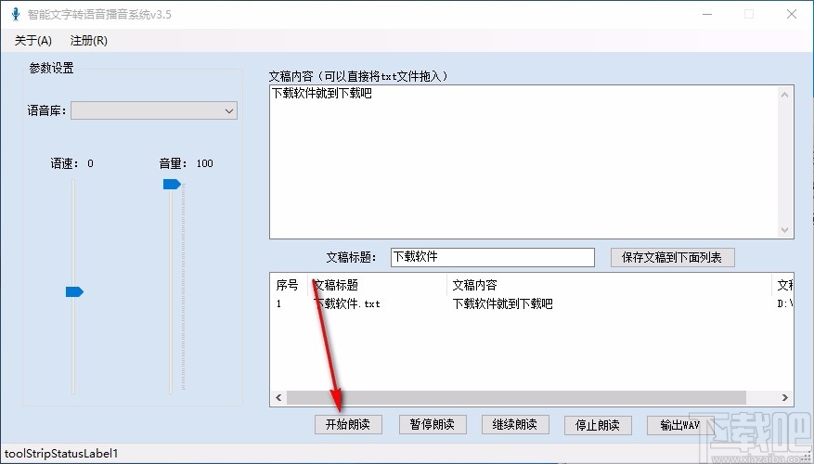Click the horizontal scrollbar thumb of the list

point(516,397)
